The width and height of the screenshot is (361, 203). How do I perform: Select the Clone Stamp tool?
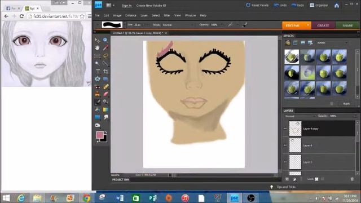click(x=97, y=94)
